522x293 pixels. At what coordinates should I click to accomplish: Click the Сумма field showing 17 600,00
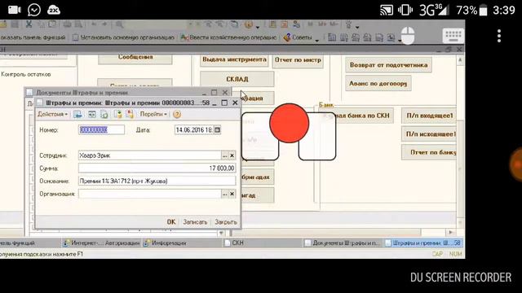(157, 168)
